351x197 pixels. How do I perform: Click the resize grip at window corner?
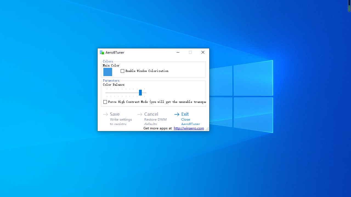point(207,129)
